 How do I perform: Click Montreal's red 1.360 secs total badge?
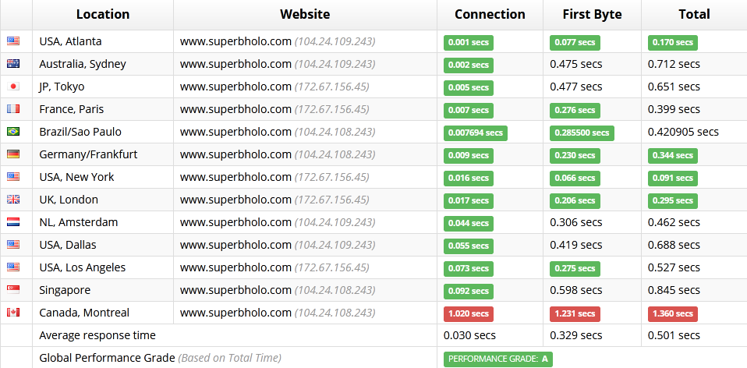pyautogui.click(x=673, y=313)
